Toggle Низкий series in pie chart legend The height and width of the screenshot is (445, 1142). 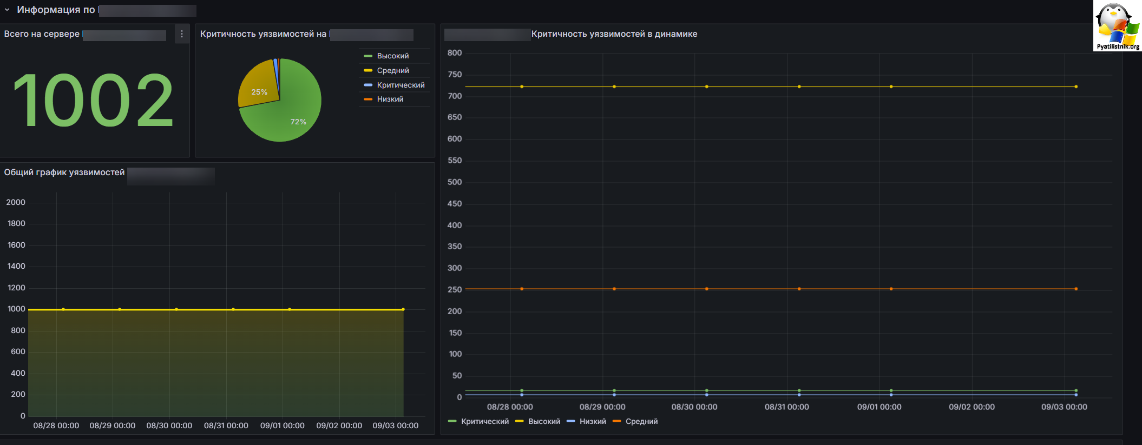390,99
